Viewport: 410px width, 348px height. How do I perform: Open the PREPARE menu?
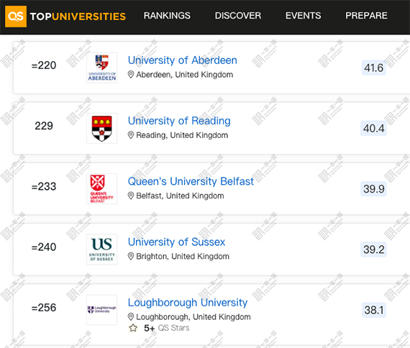[366, 16]
